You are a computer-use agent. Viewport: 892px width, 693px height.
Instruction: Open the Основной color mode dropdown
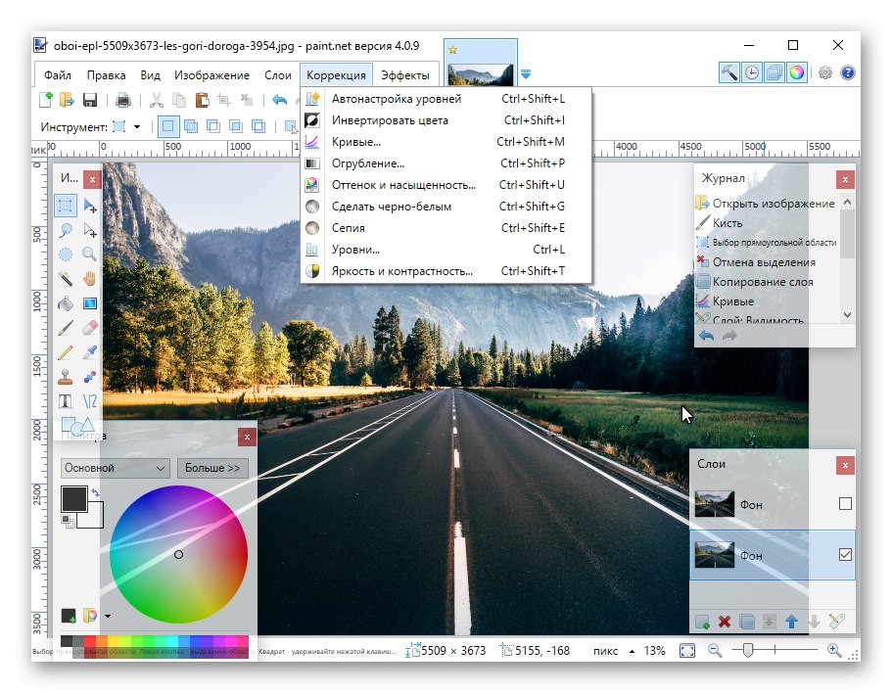115,468
